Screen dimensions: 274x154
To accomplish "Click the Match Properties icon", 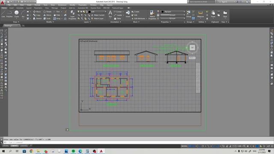I will [152, 15].
